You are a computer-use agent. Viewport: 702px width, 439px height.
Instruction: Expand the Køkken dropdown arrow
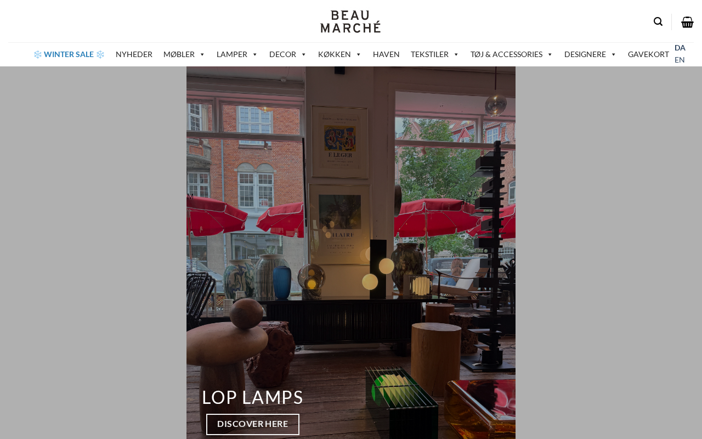359,54
